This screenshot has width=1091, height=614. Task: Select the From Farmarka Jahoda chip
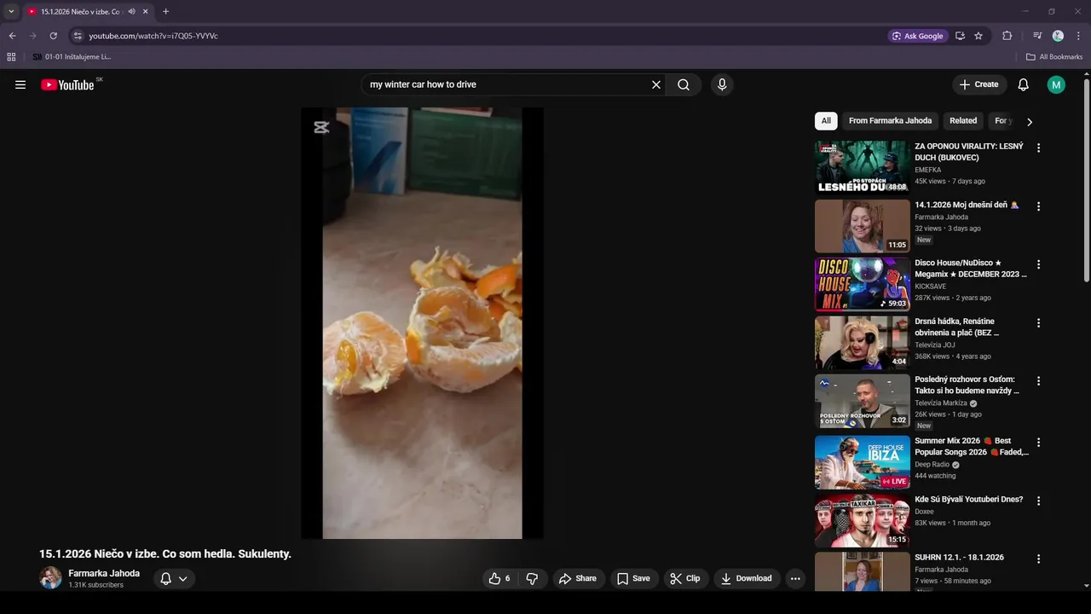(890, 120)
